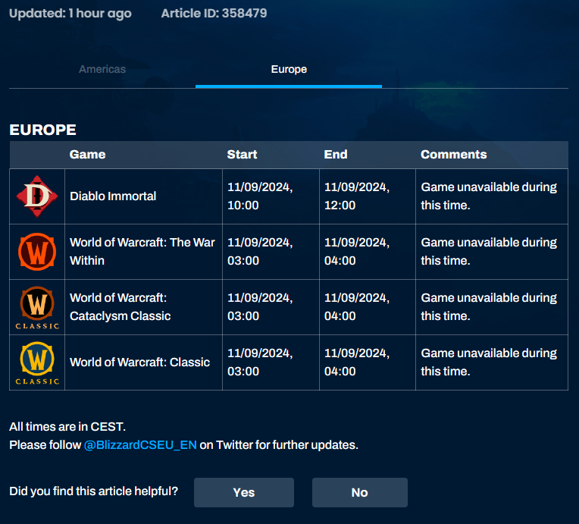Click Did you find this article helpful text
This screenshot has height=524, width=579.
point(93,491)
